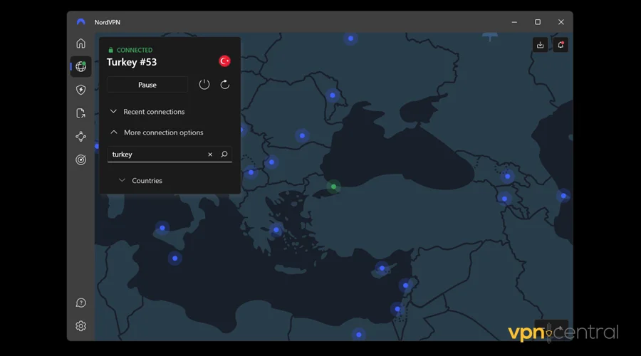Select the globe VPN map icon
Screen dimensions: 641x356
(81, 66)
